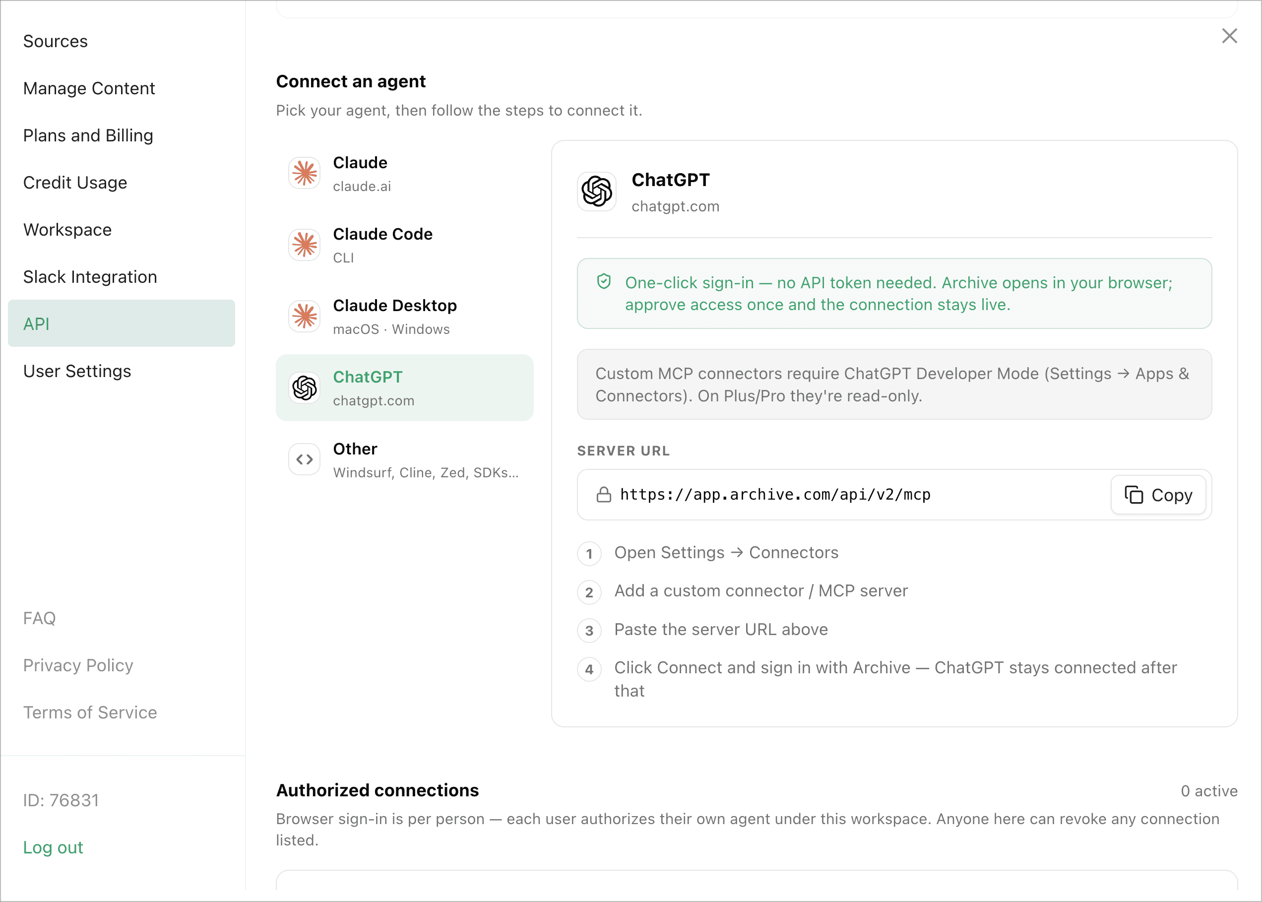Image resolution: width=1262 pixels, height=902 pixels.
Task: Click step 'Add a custom connector / MCP server'
Action: pos(761,591)
